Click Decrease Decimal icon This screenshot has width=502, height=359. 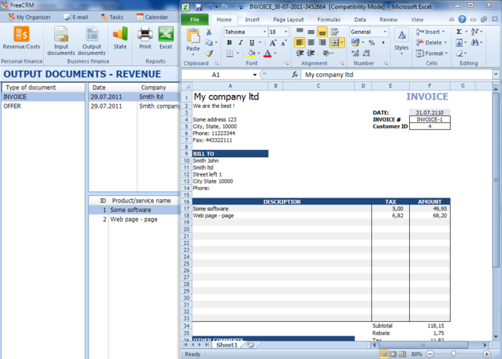[x=367, y=53]
